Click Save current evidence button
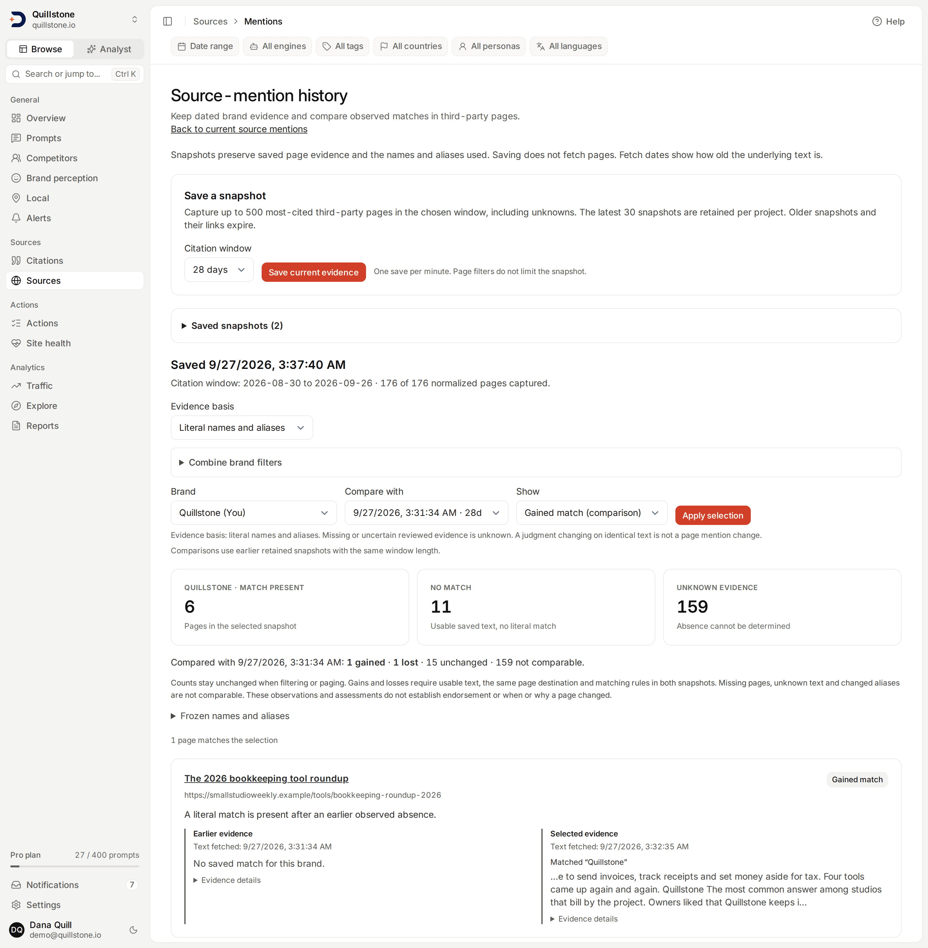 [x=314, y=272]
